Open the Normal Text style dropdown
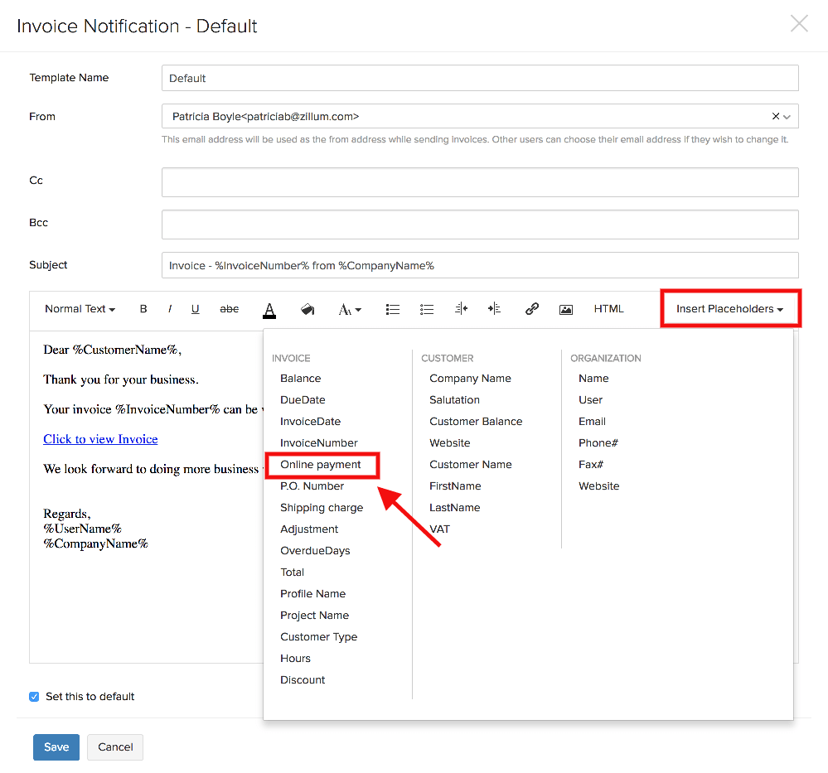 click(80, 309)
